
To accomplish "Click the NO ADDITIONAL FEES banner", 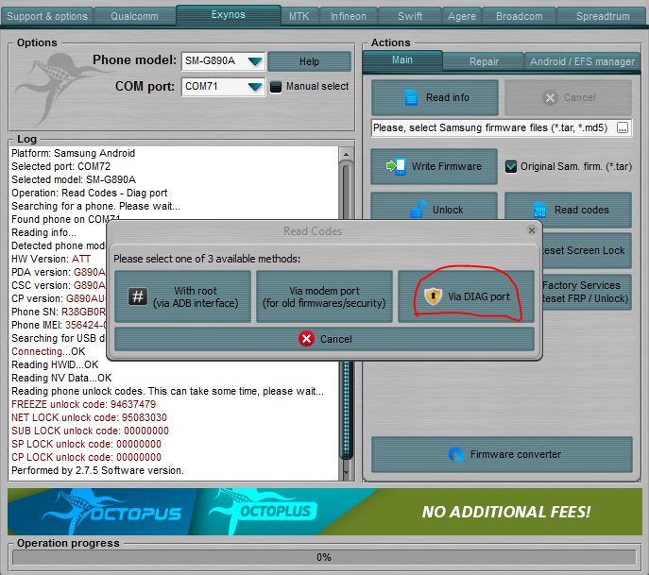I will tap(505, 512).
